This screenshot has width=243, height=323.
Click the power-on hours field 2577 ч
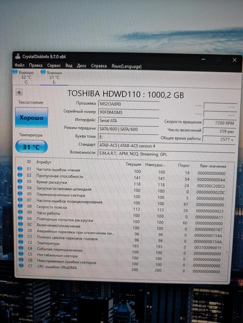(x=219, y=140)
